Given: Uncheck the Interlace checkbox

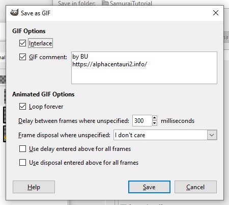Looking at the screenshot, I should 22,43.
